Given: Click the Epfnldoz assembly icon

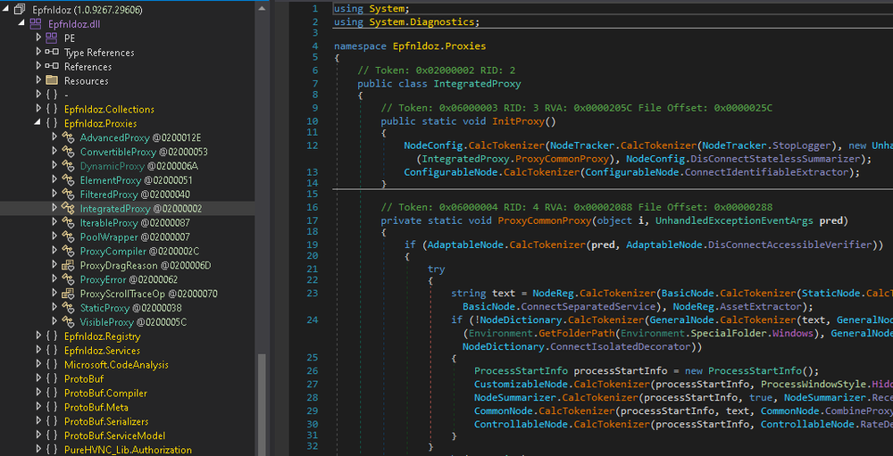Looking at the screenshot, I should click(20, 10).
